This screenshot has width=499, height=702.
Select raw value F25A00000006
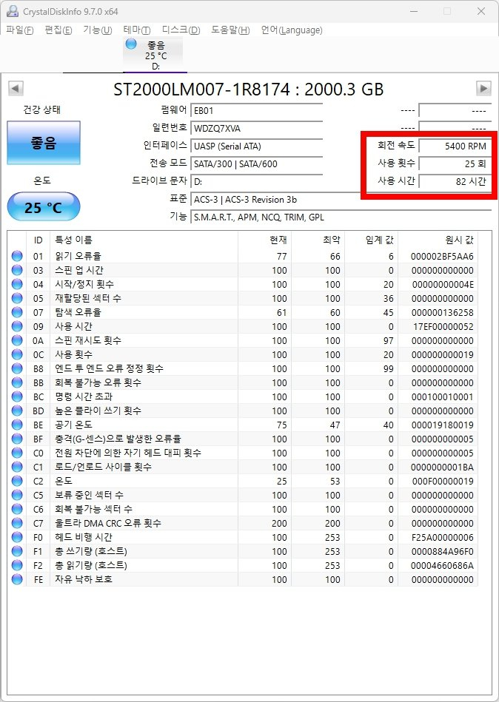442,537
